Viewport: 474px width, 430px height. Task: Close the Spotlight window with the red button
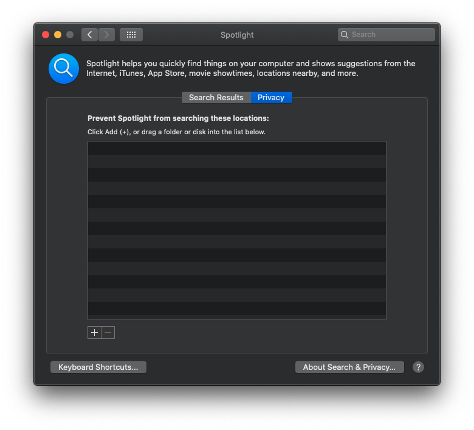tap(46, 35)
